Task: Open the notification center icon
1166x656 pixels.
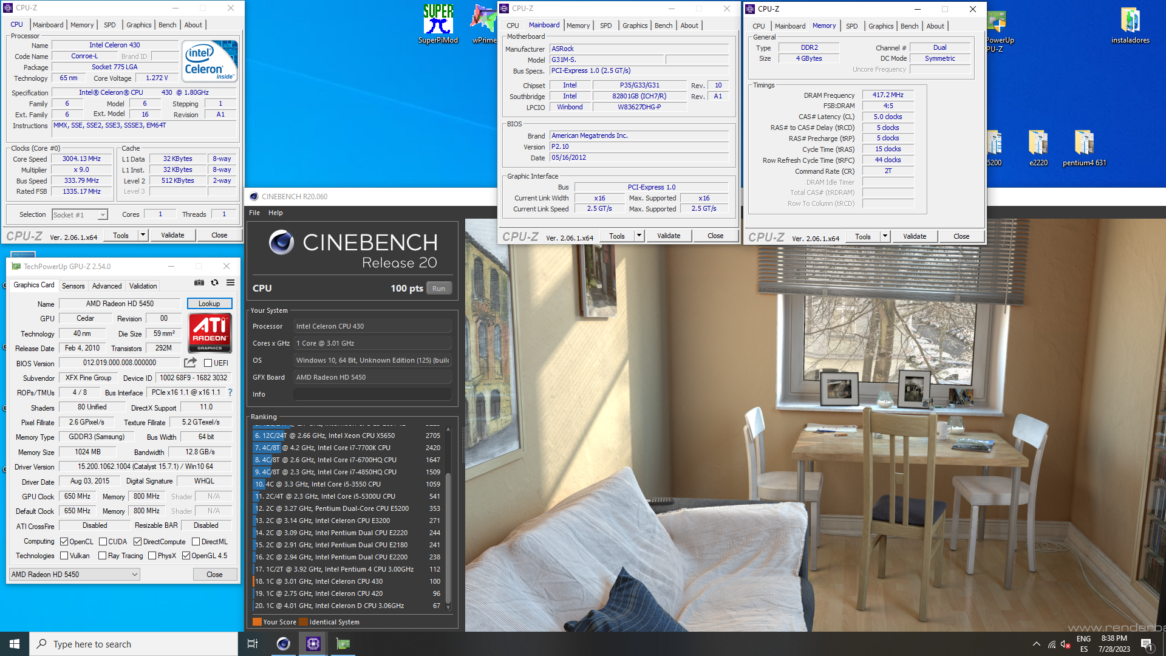Action: click(1147, 644)
